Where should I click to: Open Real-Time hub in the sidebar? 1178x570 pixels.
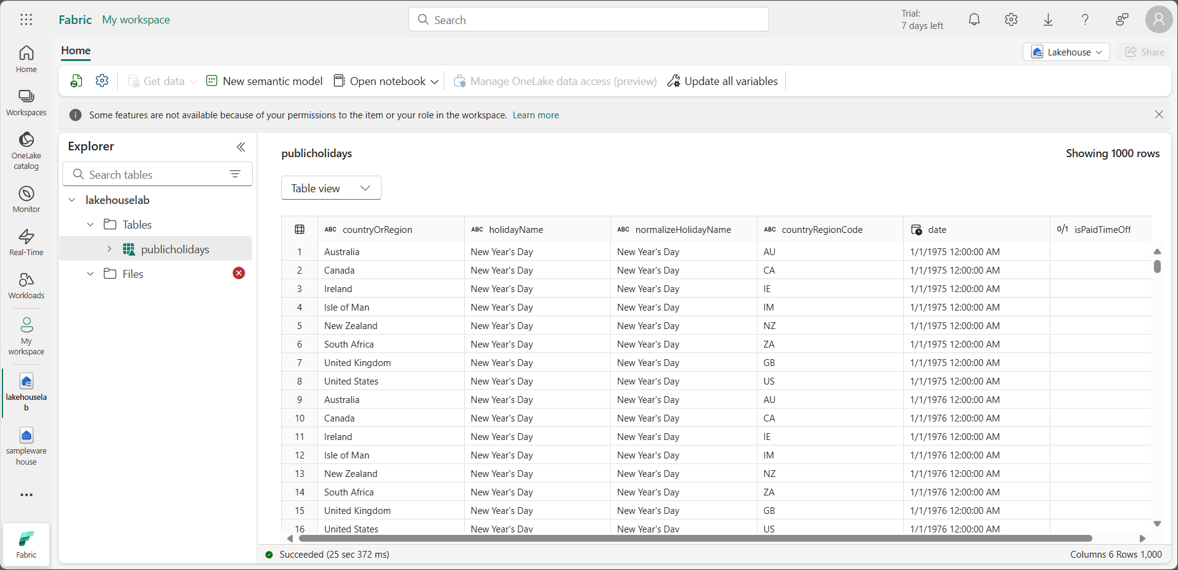pyautogui.click(x=26, y=243)
